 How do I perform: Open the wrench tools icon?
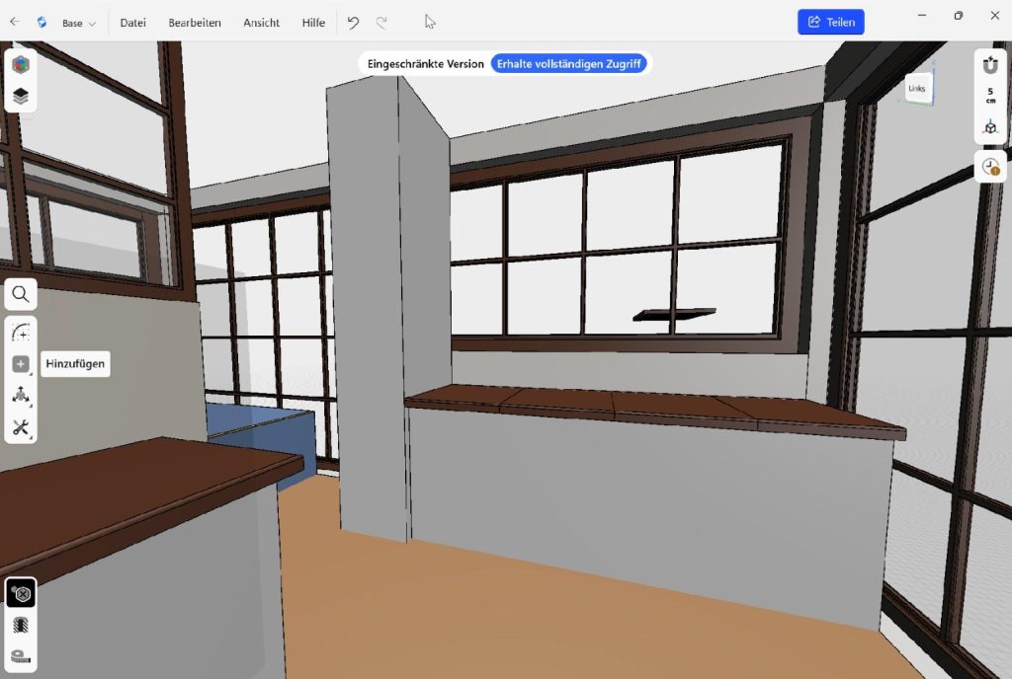(21, 428)
